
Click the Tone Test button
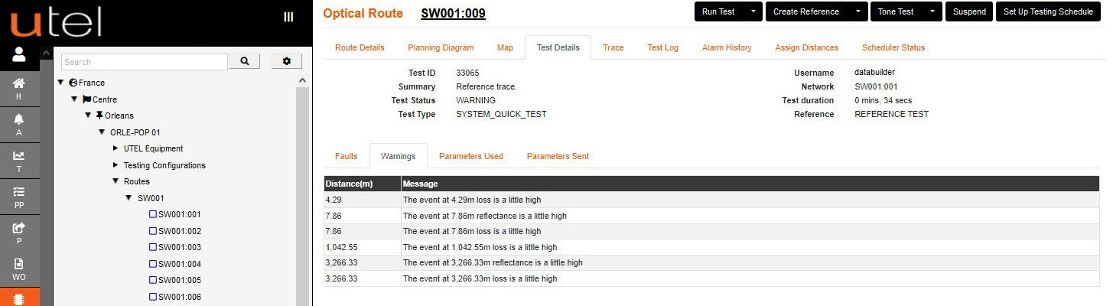(x=896, y=11)
